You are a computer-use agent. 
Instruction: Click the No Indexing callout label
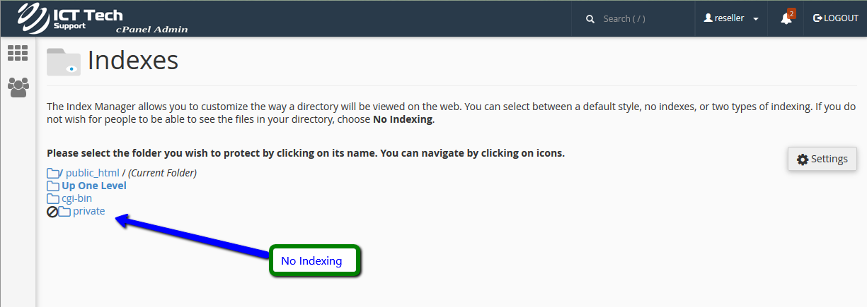coord(311,261)
